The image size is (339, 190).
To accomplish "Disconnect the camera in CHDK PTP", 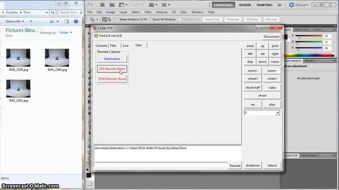I will 271,36.
